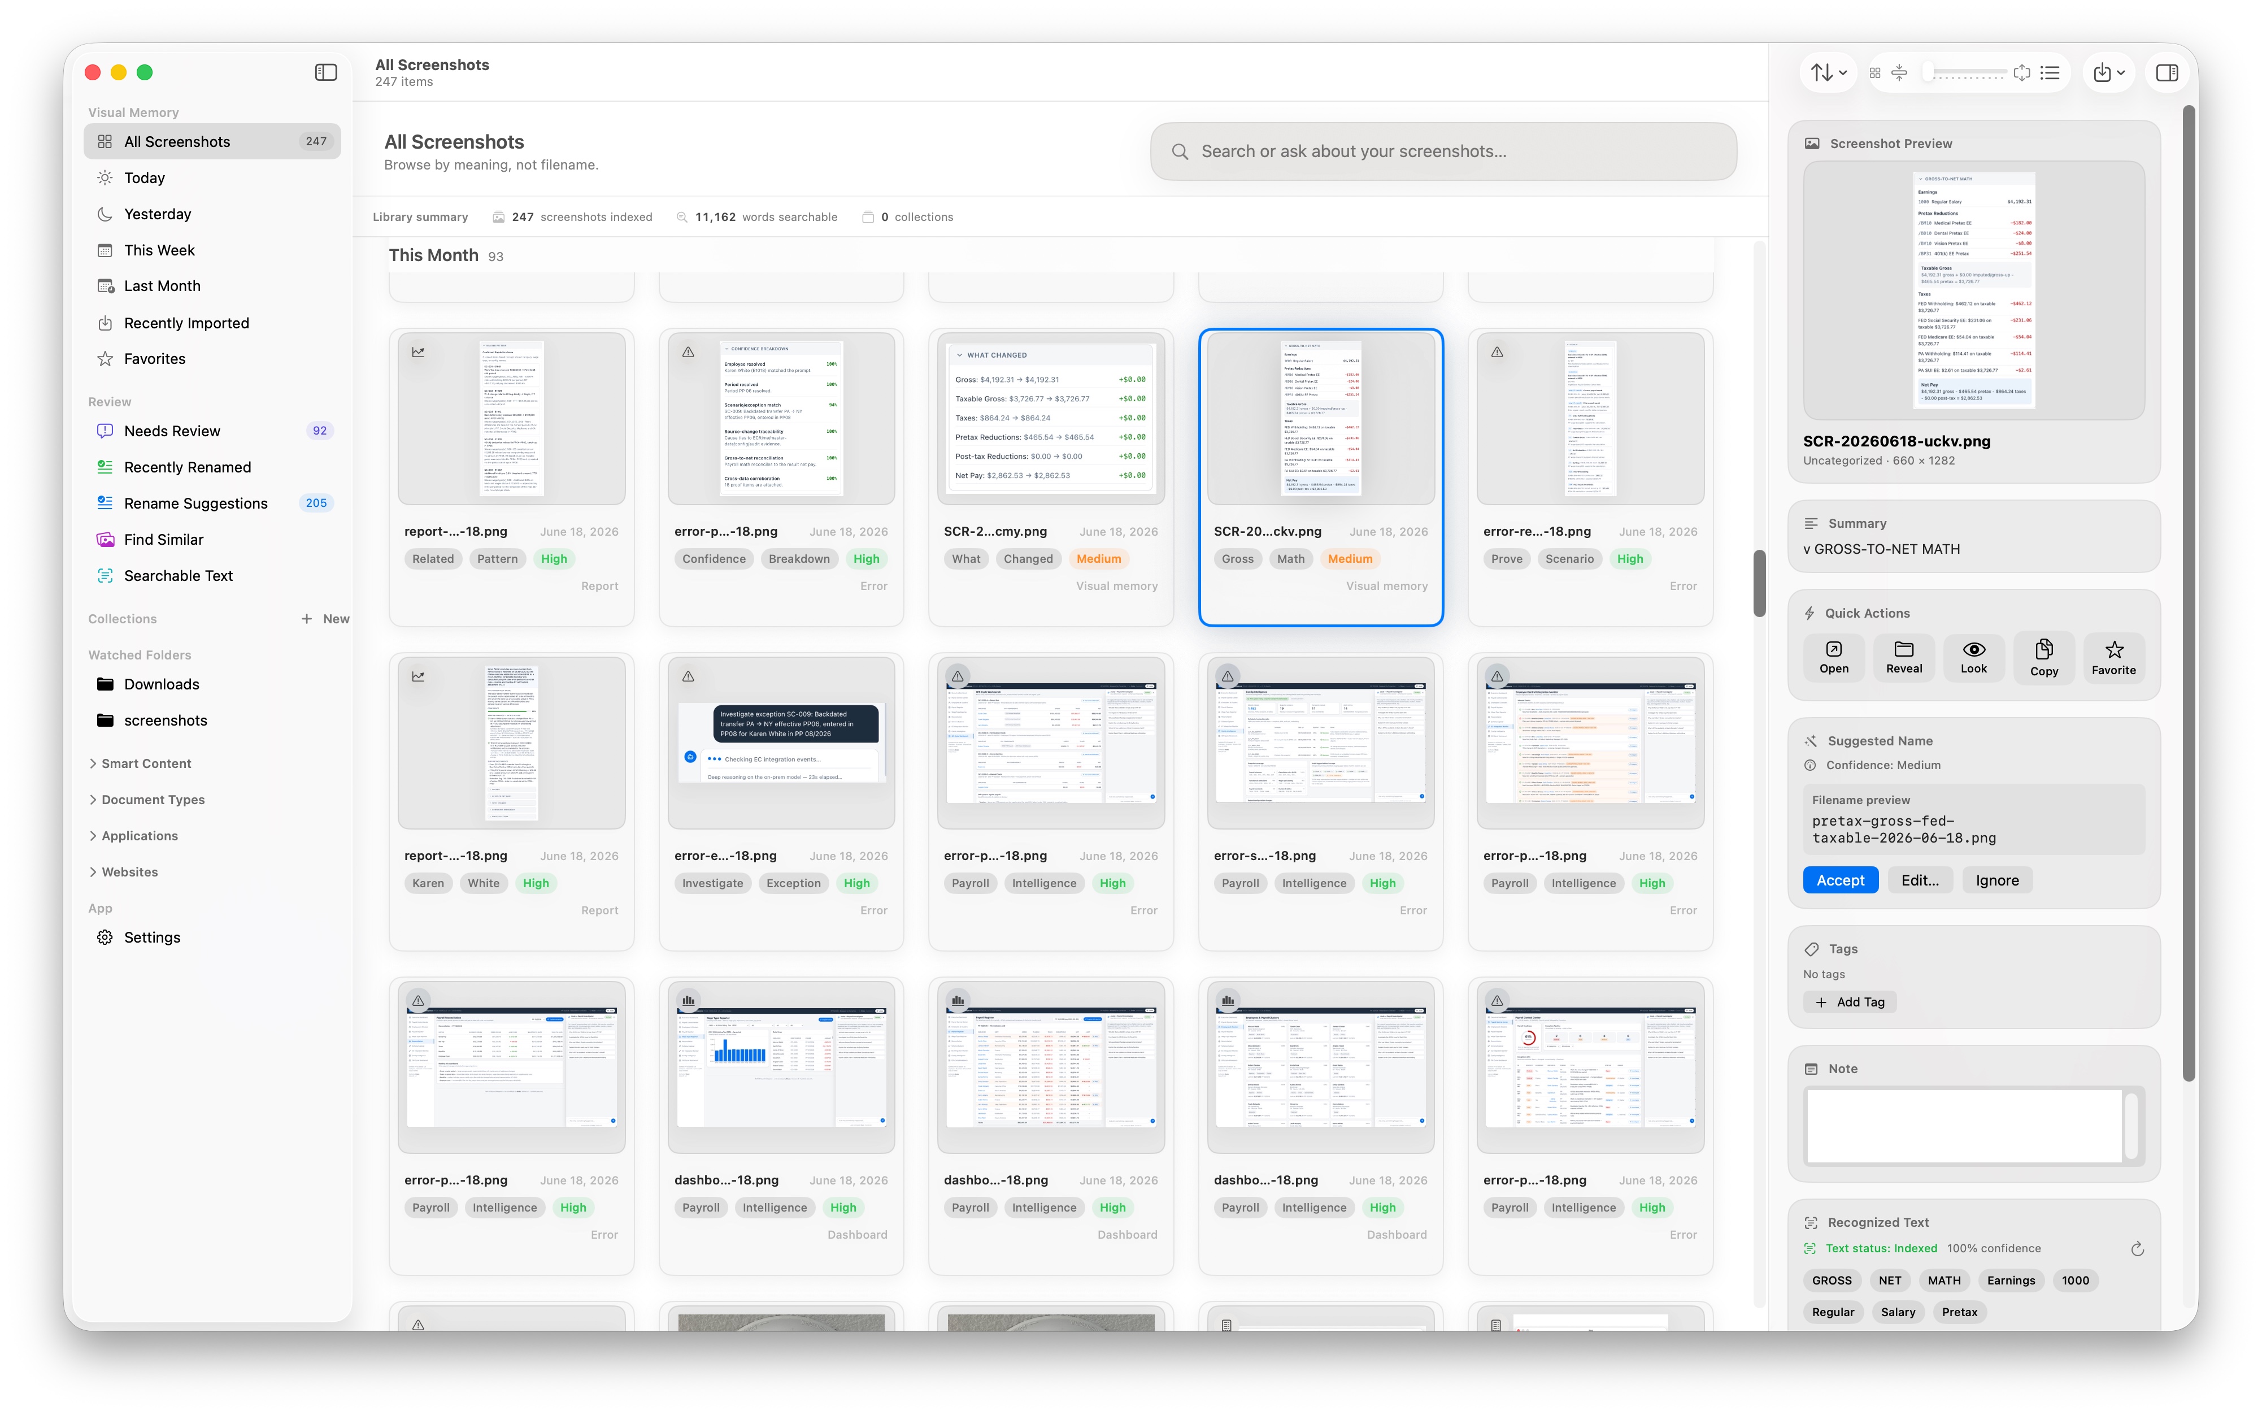
Task: Click the warning icon on Confidence Breakdown card
Action: click(688, 352)
